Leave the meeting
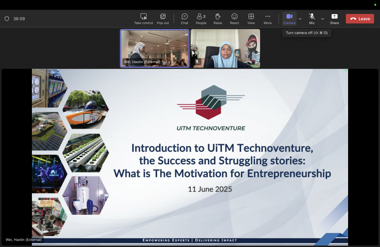 point(360,19)
